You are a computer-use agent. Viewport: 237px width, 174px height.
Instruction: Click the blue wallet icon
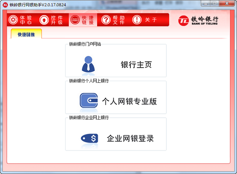coord(88,100)
